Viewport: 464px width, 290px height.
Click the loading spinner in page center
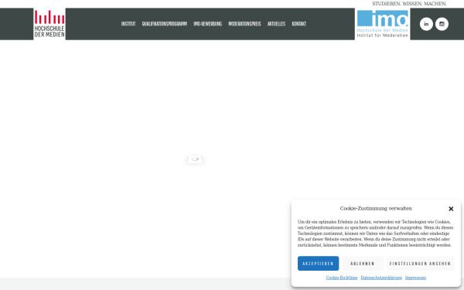(195, 159)
